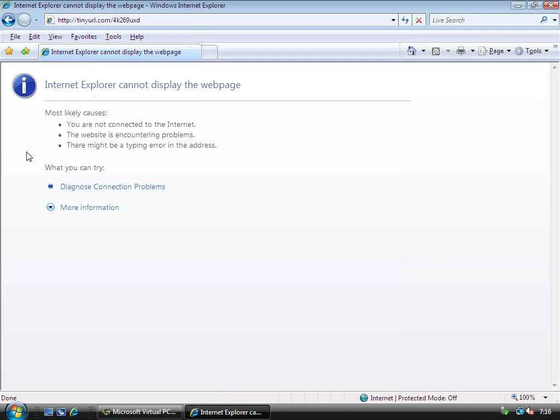The height and width of the screenshot is (420, 560).
Task: Open the Page command bar menu
Action: pyautogui.click(x=494, y=51)
